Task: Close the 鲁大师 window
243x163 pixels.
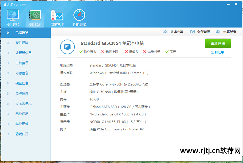Action: [236, 4]
